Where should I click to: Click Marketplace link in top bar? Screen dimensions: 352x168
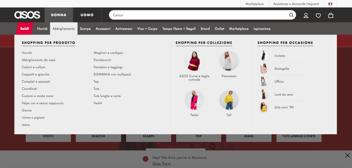[x=254, y=4]
